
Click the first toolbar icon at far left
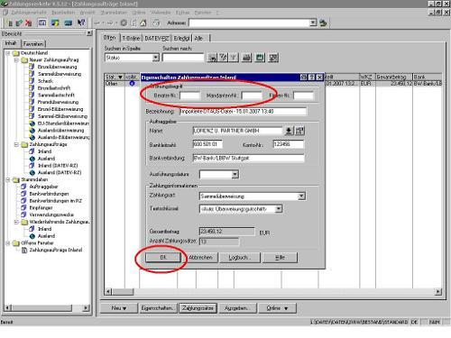point(10,23)
